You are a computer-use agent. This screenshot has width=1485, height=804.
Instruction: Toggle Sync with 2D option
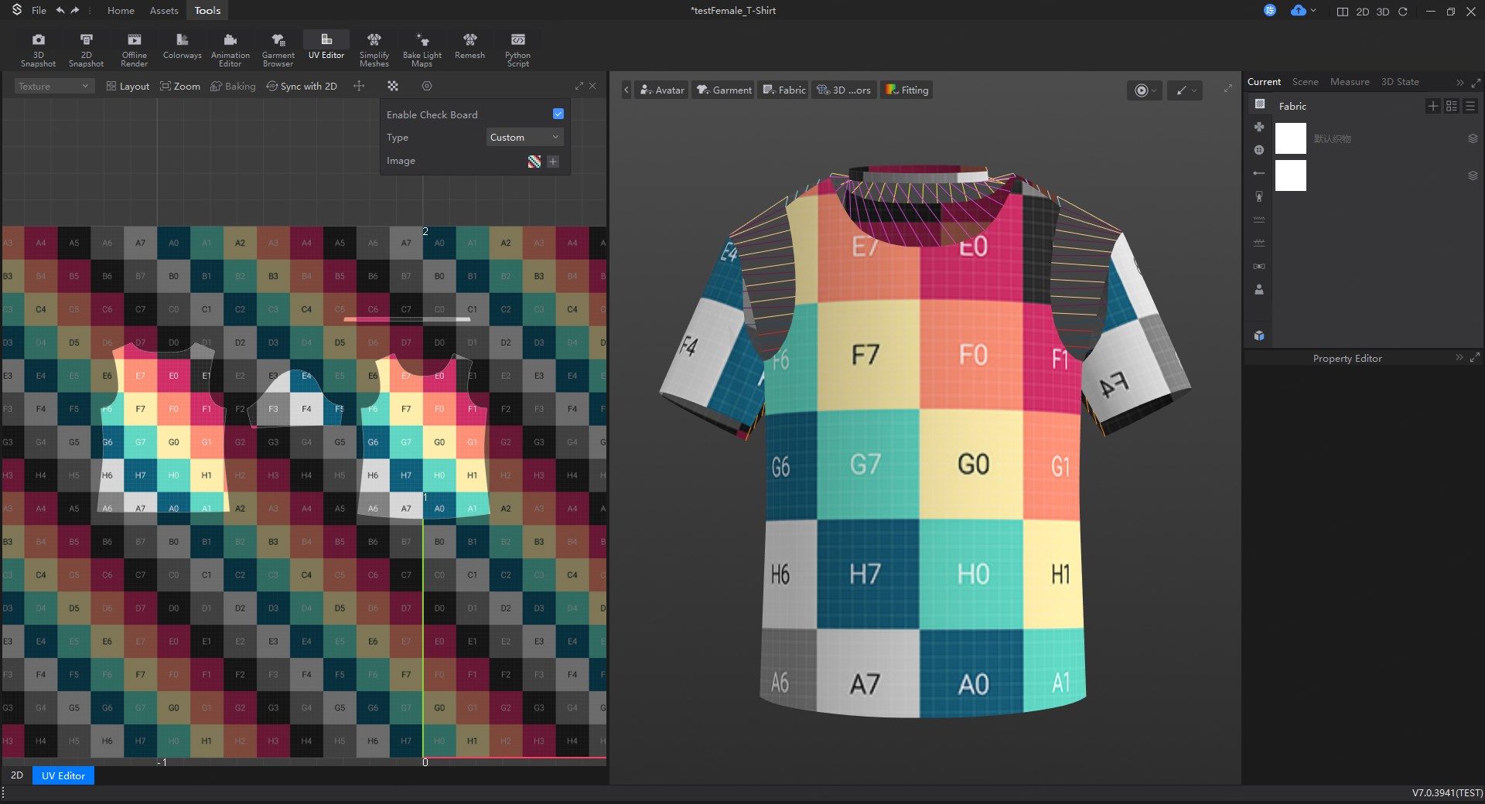tap(302, 87)
